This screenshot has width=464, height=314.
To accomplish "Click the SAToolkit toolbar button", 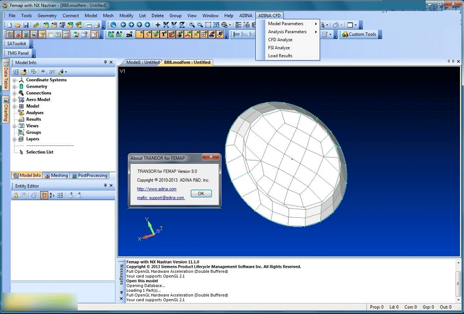I will [x=17, y=43].
